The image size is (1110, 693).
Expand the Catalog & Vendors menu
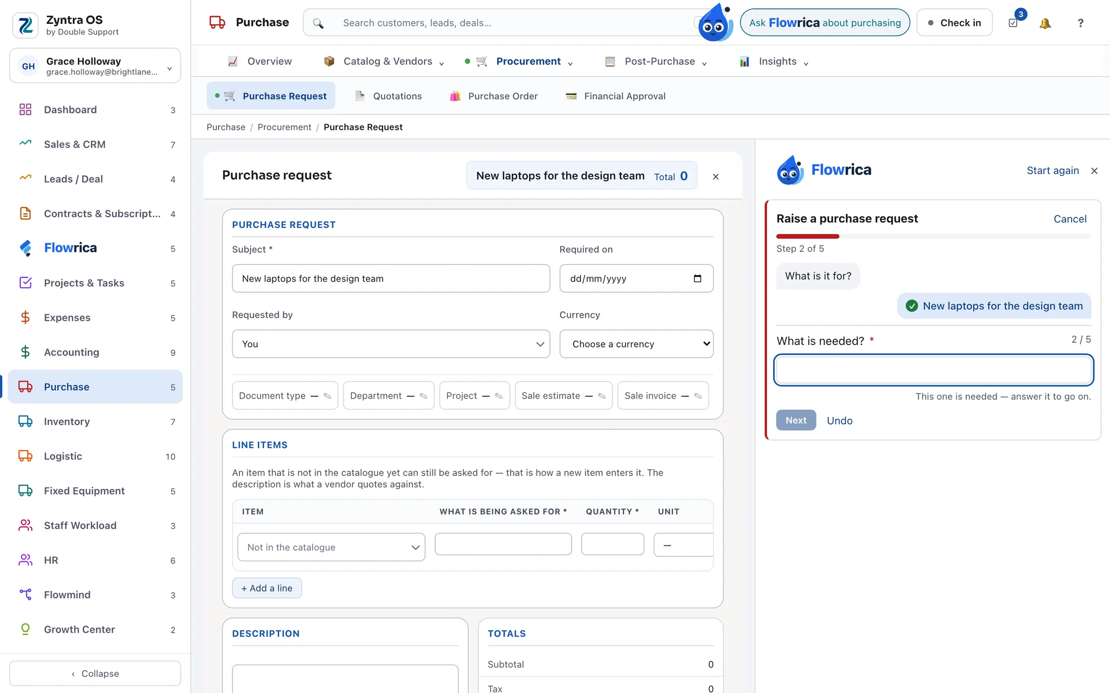point(384,62)
